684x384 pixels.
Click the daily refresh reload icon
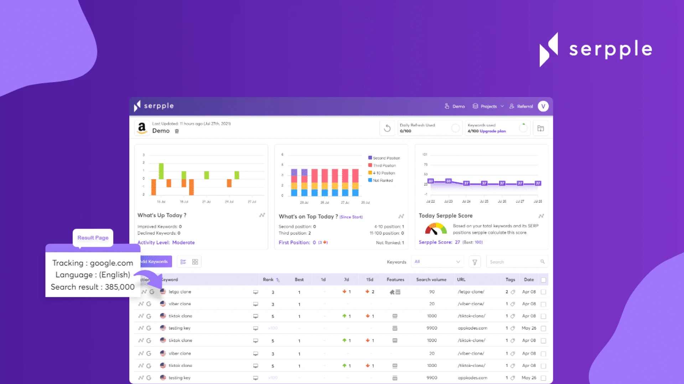tap(388, 128)
